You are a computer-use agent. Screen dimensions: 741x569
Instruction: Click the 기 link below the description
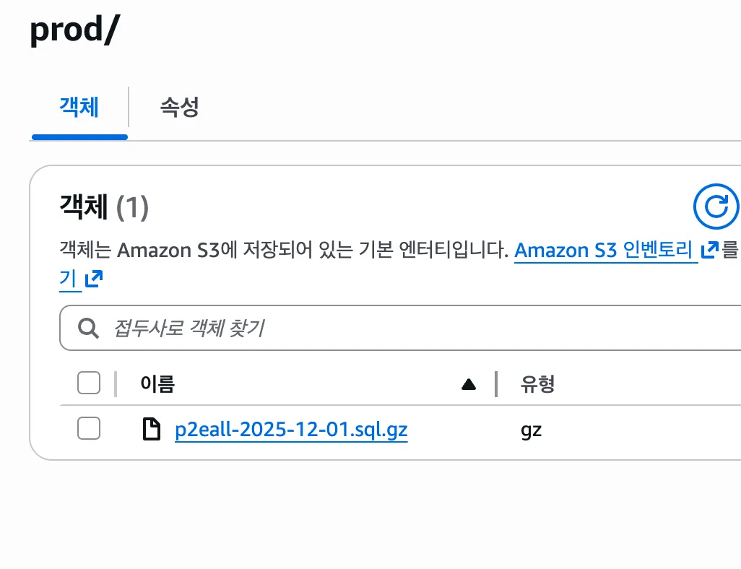(69, 279)
